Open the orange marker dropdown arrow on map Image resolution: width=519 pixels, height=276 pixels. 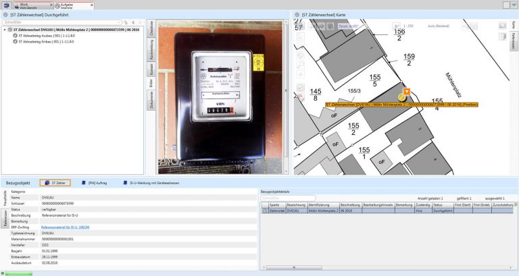click(406, 90)
